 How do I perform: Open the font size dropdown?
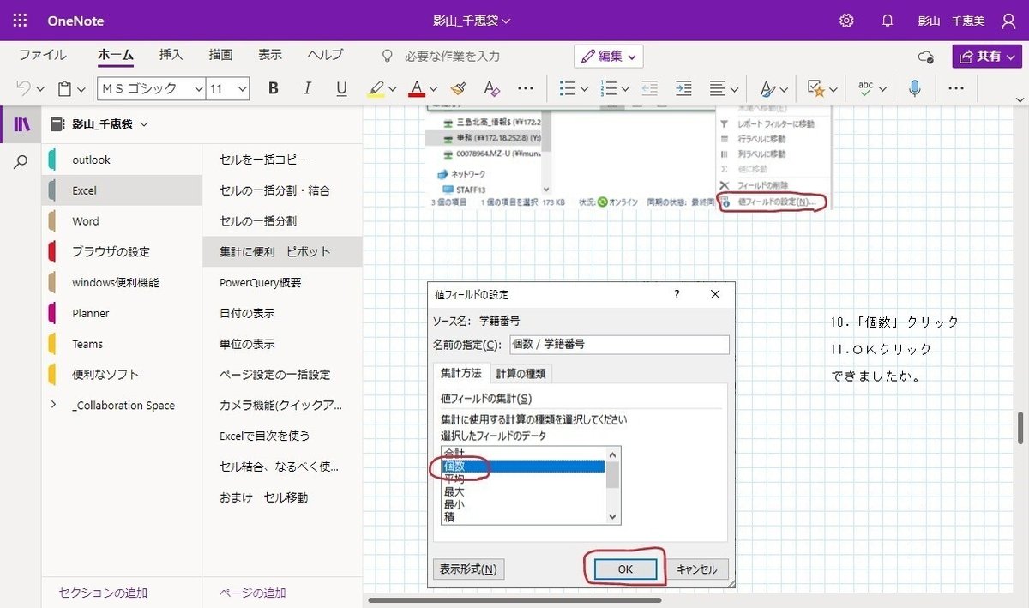click(x=227, y=88)
